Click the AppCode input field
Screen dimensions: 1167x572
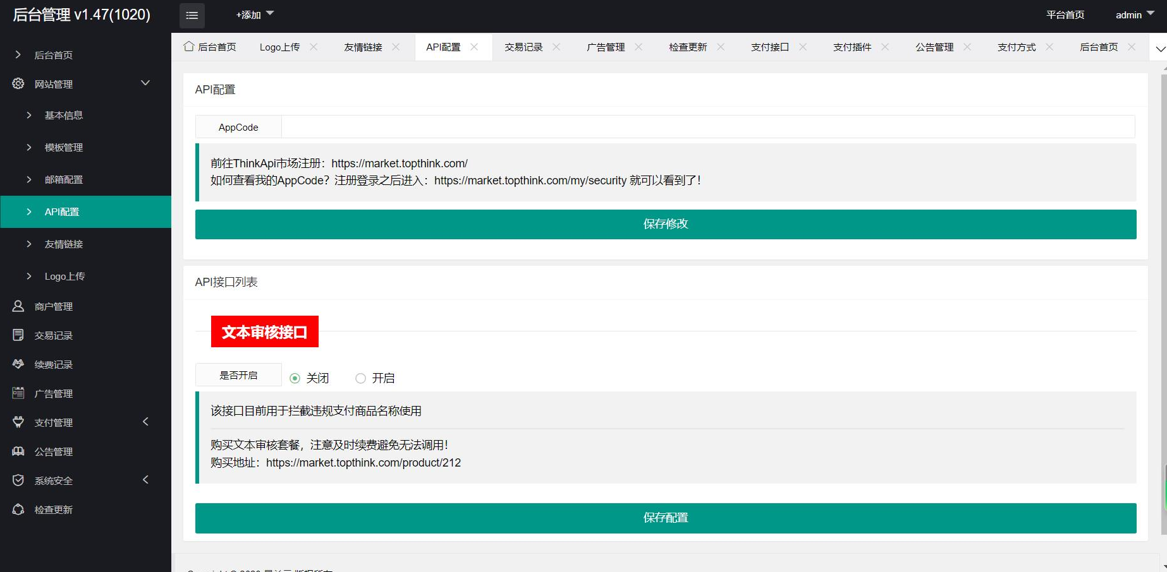(x=707, y=127)
